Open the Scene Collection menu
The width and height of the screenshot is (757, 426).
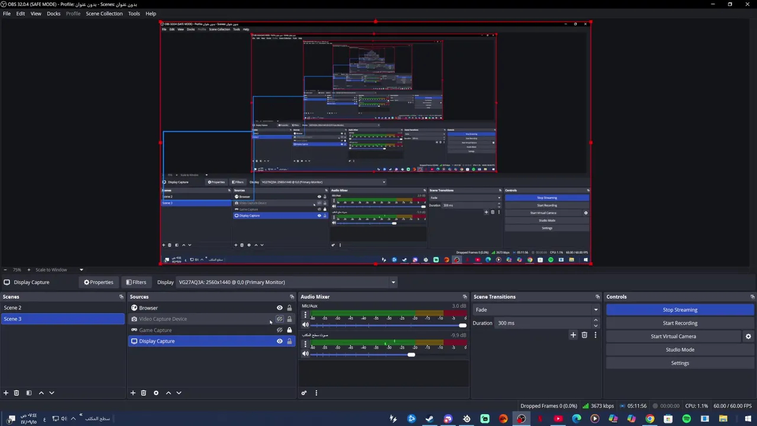point(104,14)
